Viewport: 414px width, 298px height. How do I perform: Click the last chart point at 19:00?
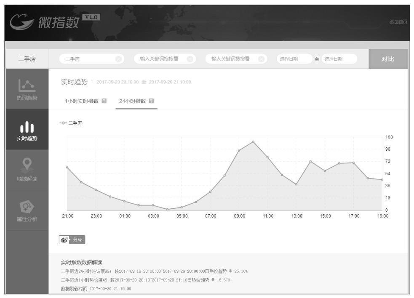(x=382, y=179)
